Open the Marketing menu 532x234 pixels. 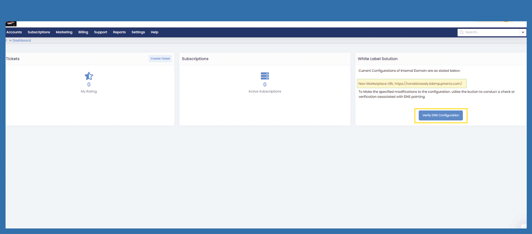point(64,32)
